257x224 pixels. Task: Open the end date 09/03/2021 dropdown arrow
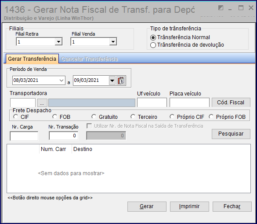[112, 81]
